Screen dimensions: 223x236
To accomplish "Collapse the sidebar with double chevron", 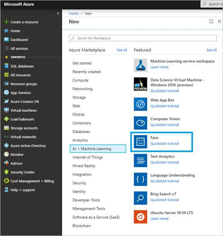I will coord(58,14).
